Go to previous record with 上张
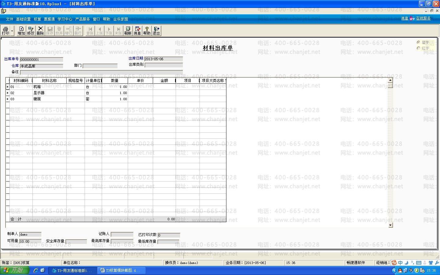Image resolution: width=440 pixels, height=275 pixels. click(100, 31)
